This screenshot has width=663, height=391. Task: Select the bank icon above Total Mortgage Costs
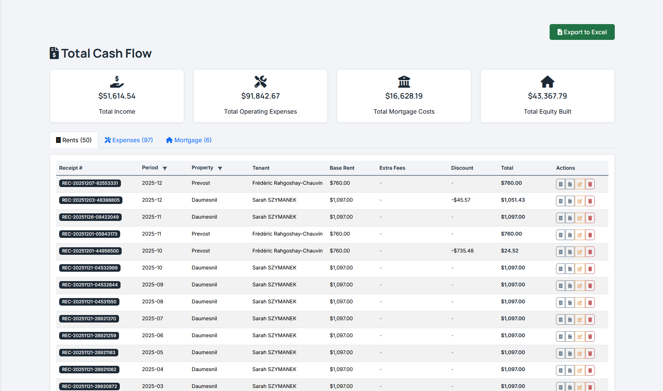(404, 82)
